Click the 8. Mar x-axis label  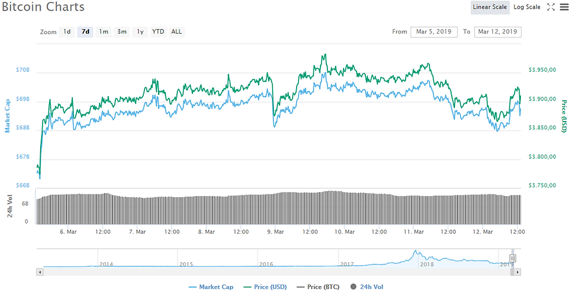(206, 232)
